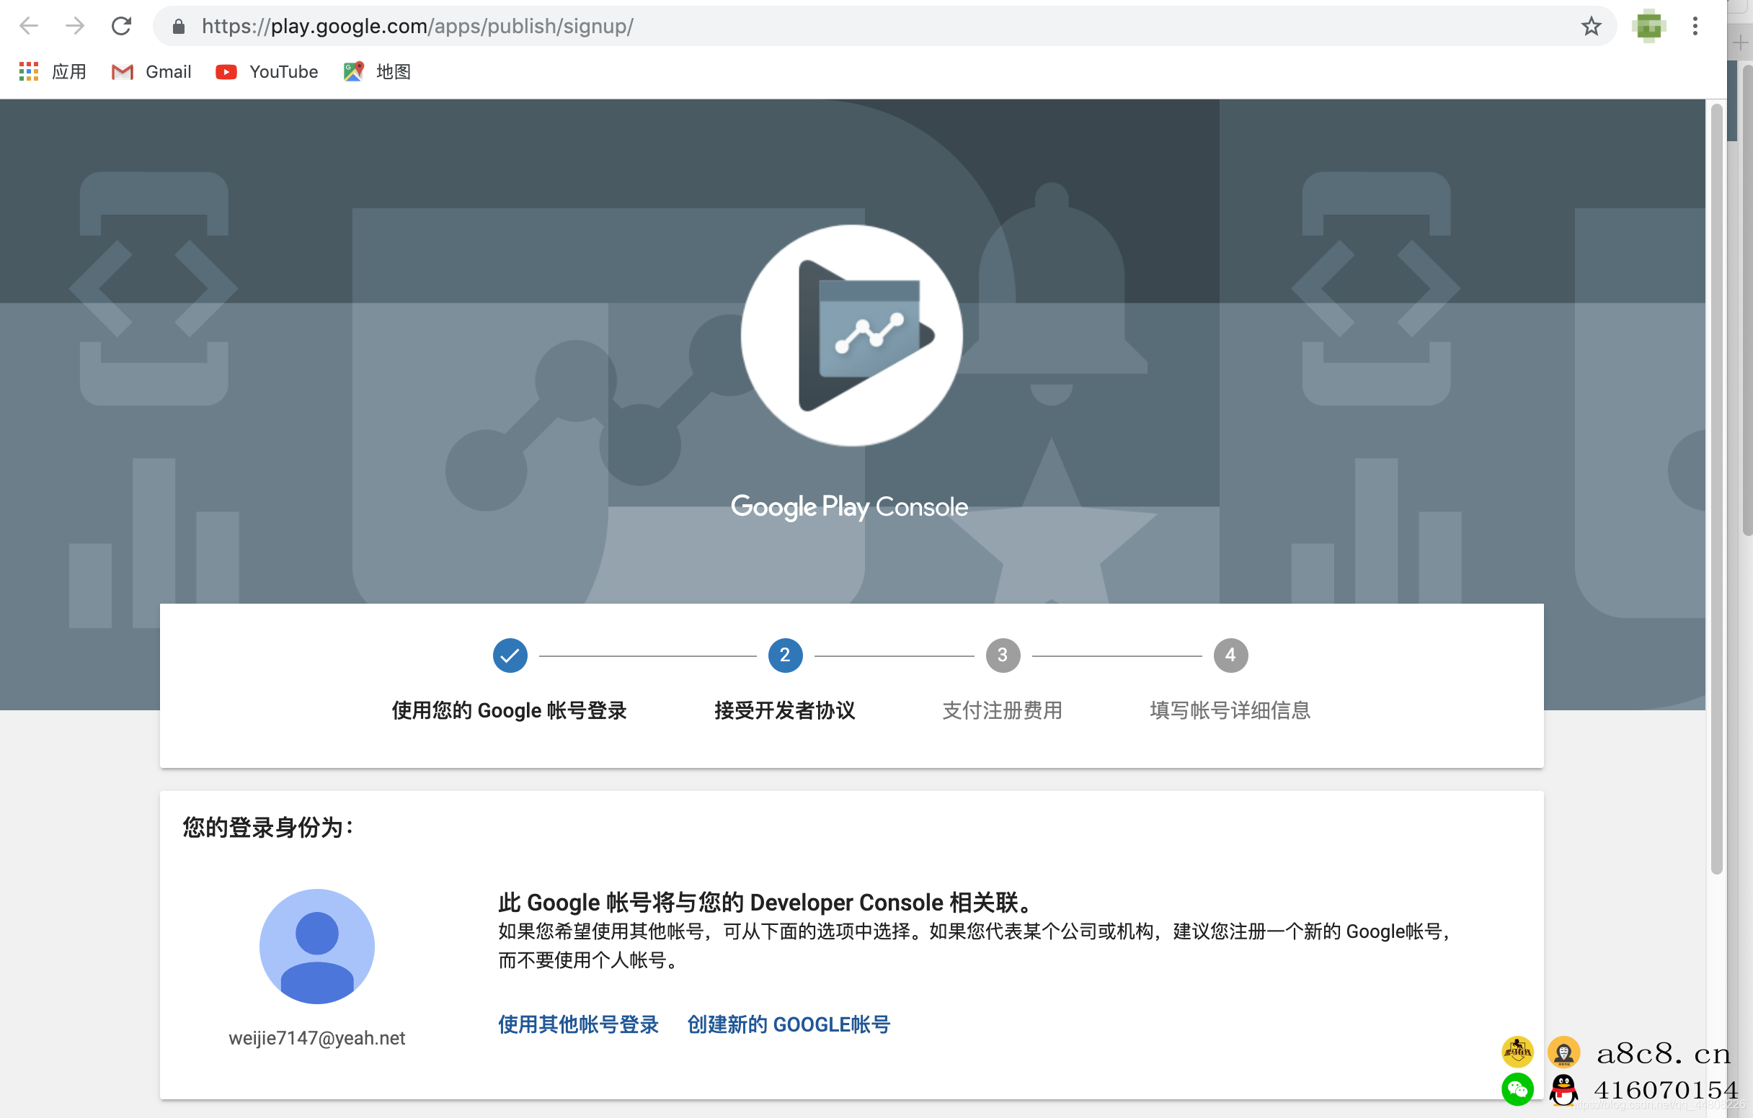Click the browser forward arrow
The image size is (1753, 1118).
75,26
